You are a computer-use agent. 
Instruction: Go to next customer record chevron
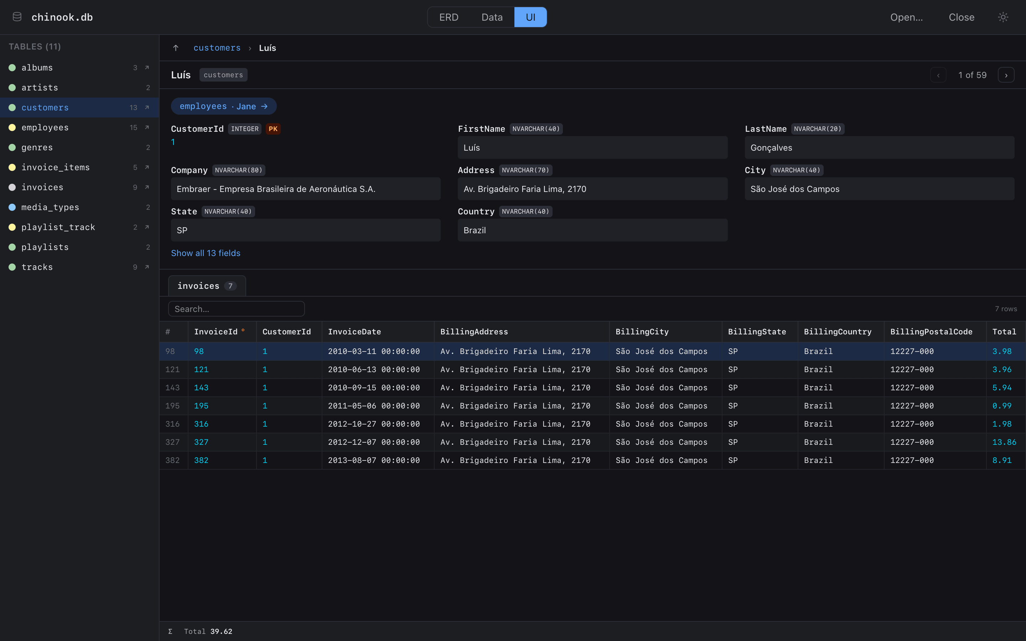[x=1006, y=75]
